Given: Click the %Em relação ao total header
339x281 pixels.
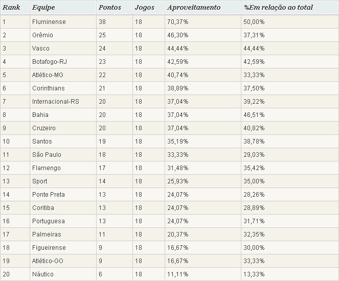Looking at the screenshot, I should click(x=279, y=8).
